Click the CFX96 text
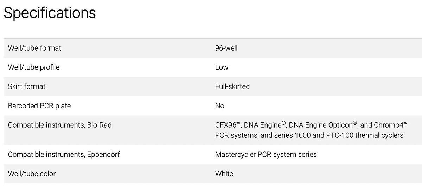Viewport: 422px width, 187px height. [228, 125]
